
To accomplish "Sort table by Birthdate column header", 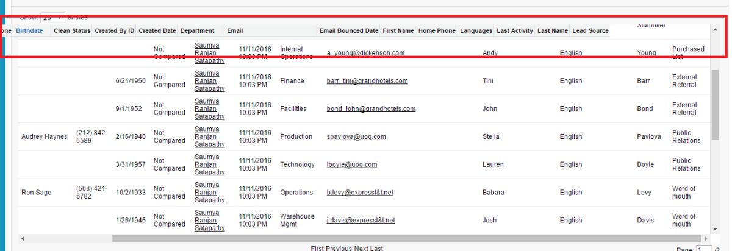I will tap(29, 31).
